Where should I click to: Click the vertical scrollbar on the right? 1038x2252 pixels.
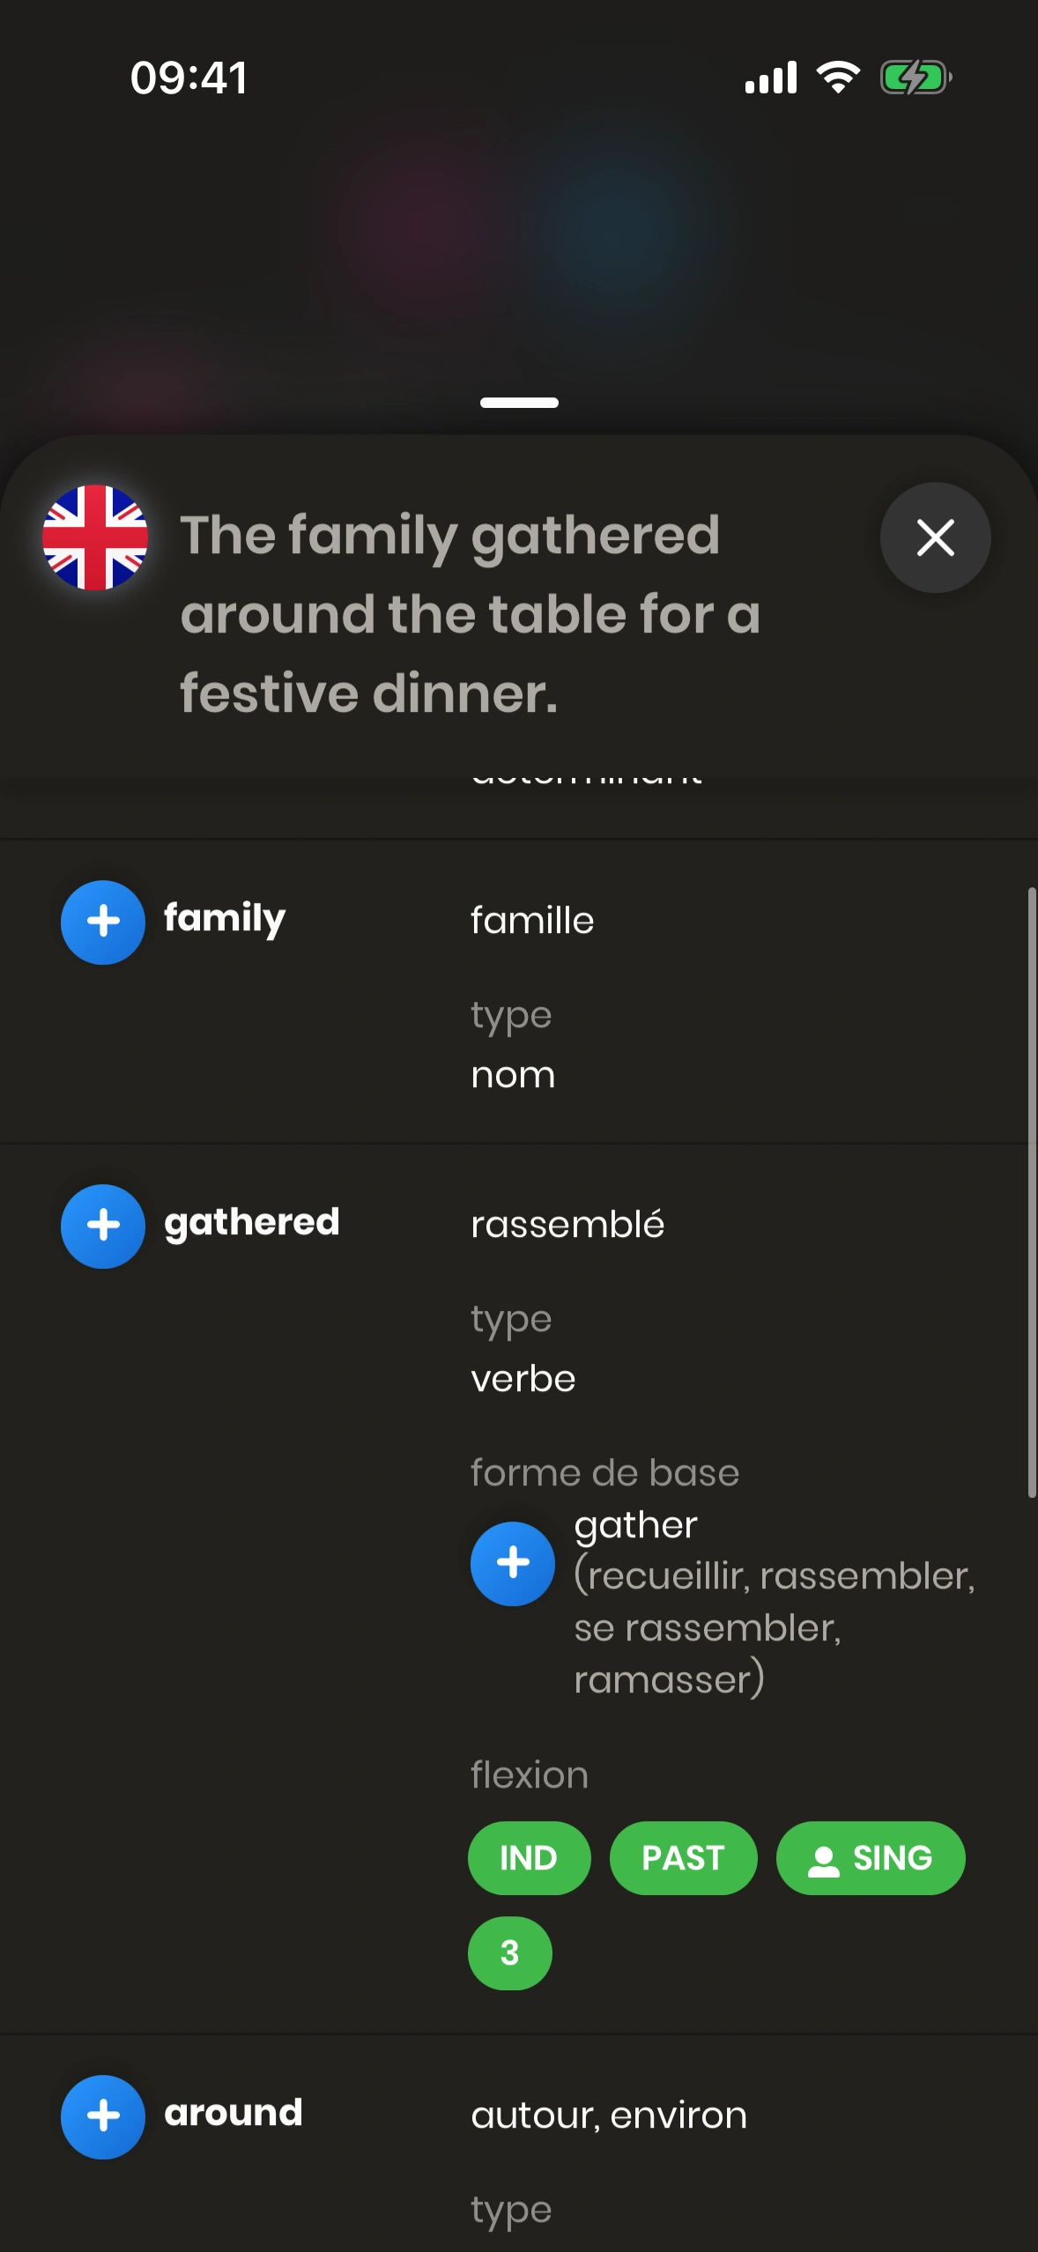(x=1032, y=1192)
